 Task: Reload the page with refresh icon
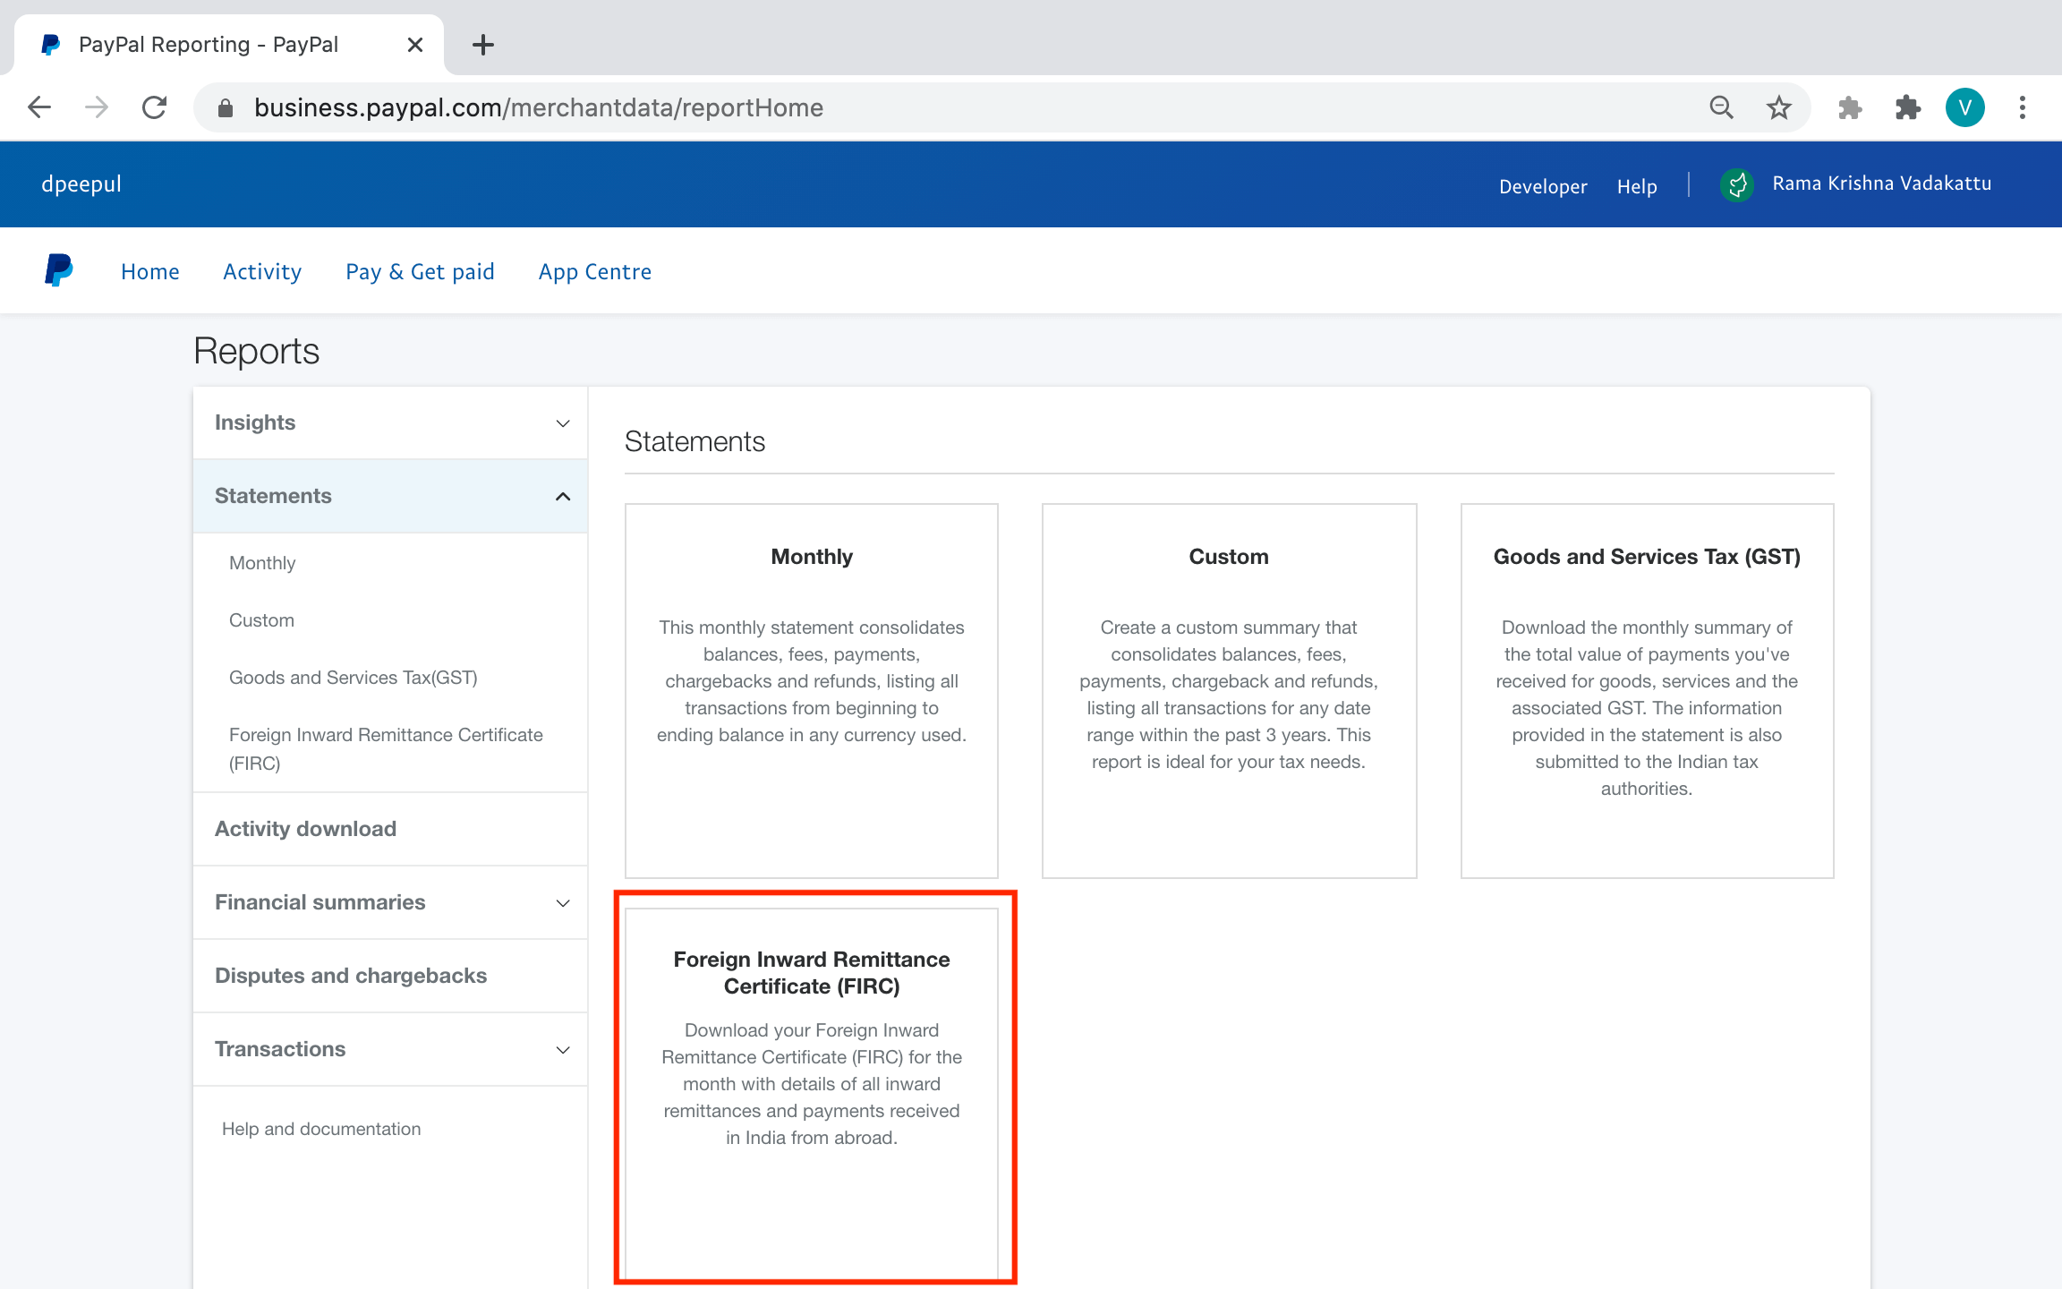(x=155, y=107)
